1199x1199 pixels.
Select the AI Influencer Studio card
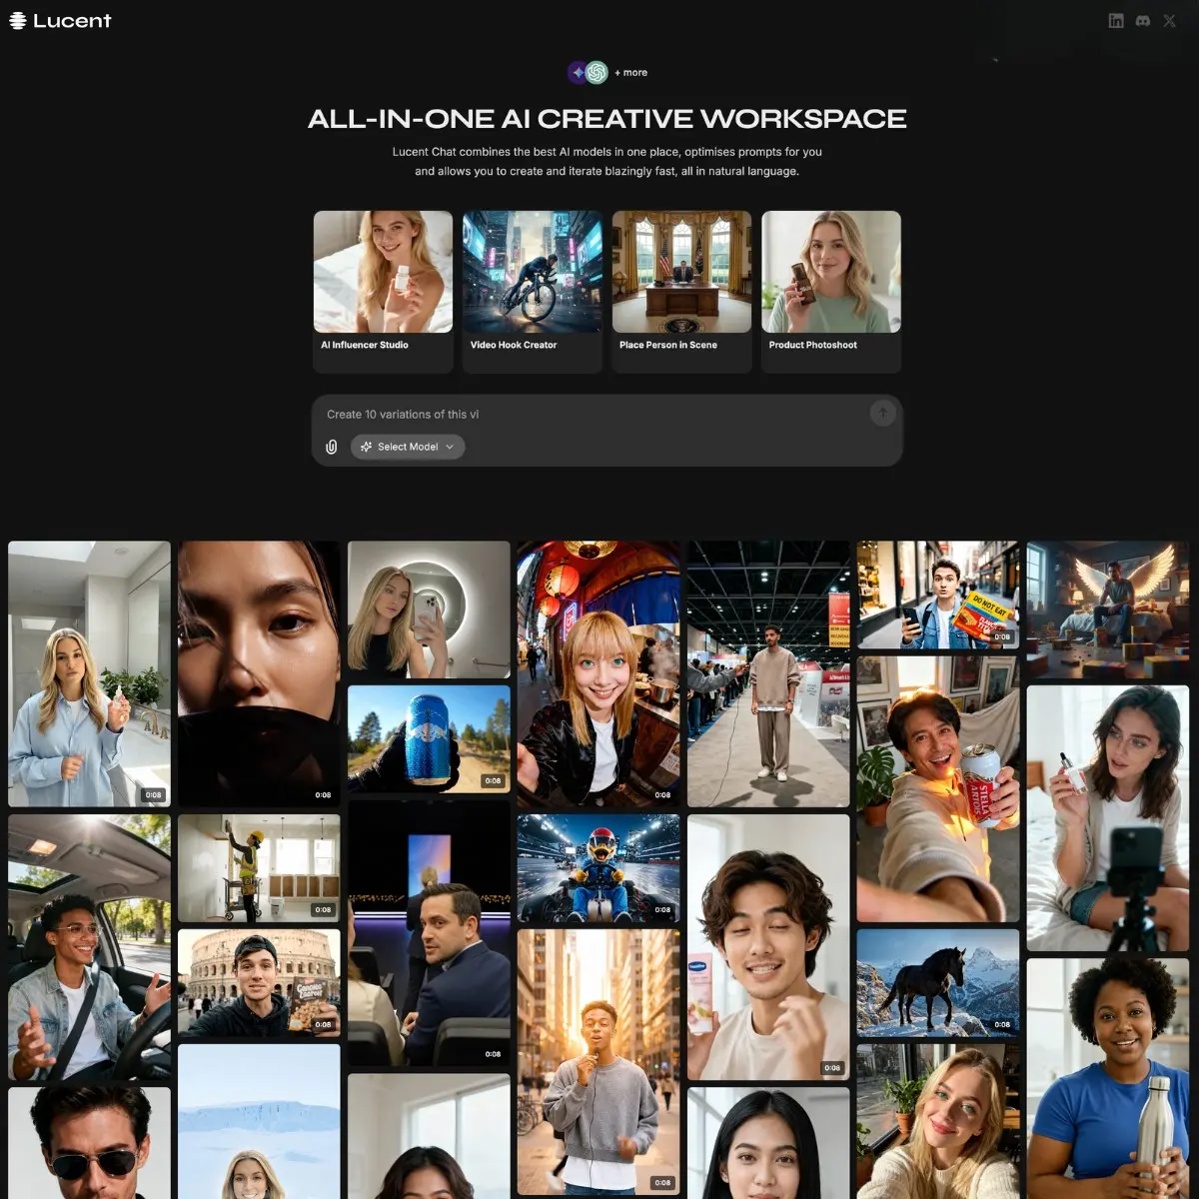383,290
